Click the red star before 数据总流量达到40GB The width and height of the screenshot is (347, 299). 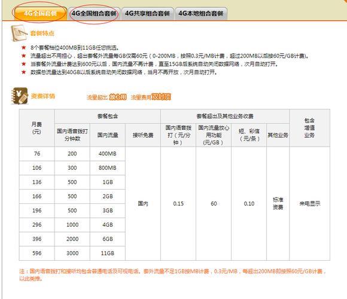[x=24, y=72]
